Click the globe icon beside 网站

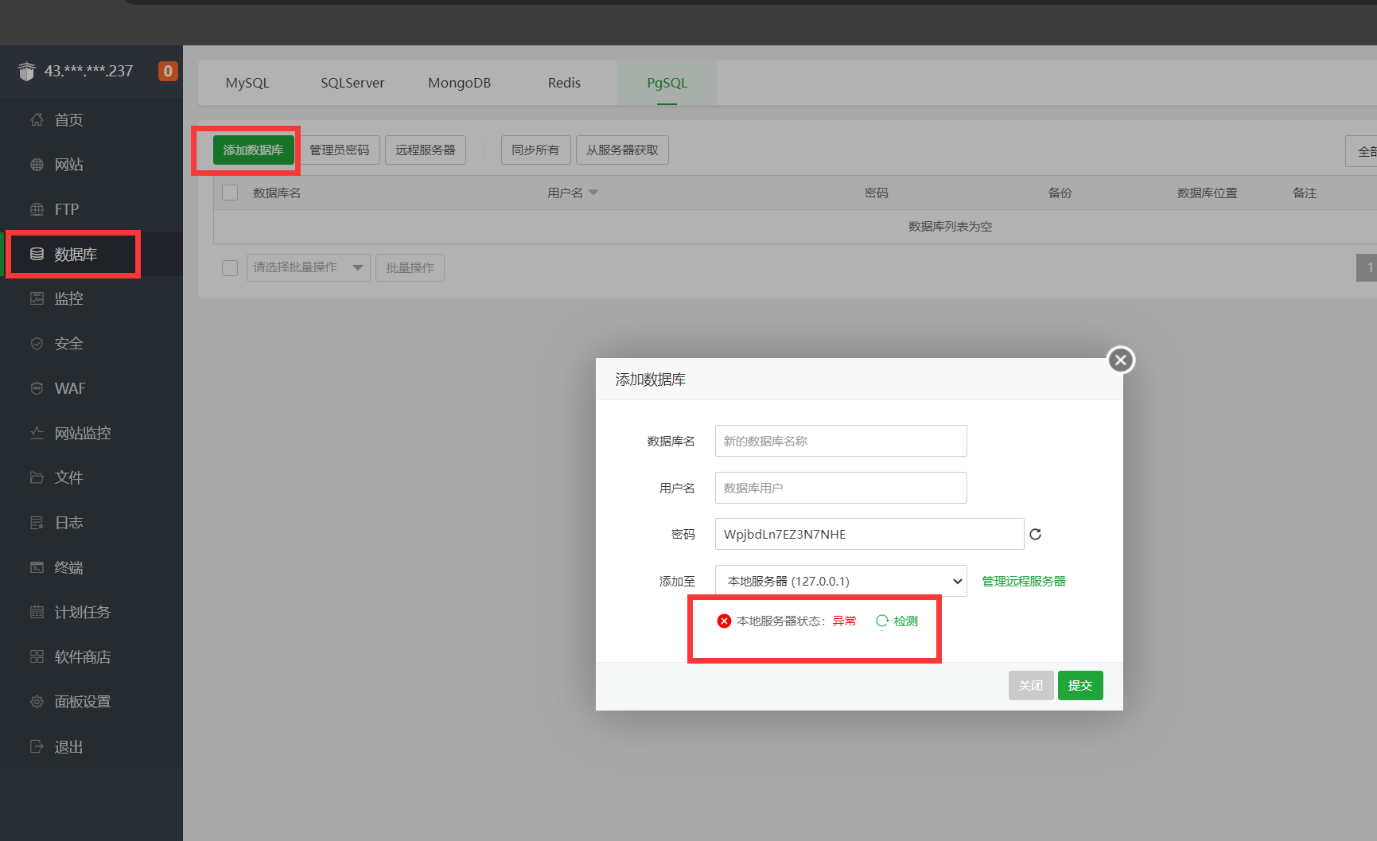pyautogui.click(x=37, y=165)
